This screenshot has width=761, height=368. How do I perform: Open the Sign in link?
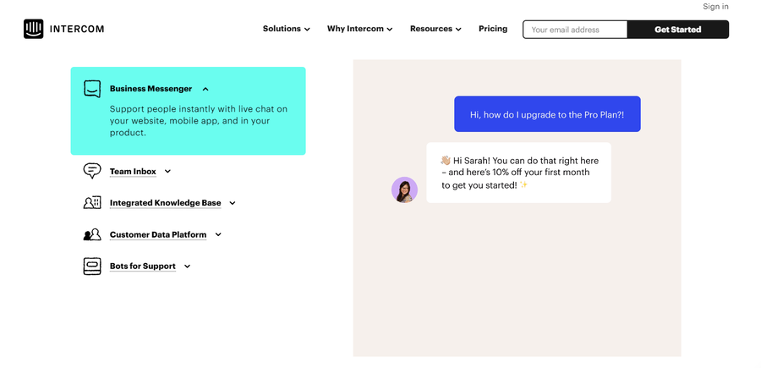coord(715,6)
